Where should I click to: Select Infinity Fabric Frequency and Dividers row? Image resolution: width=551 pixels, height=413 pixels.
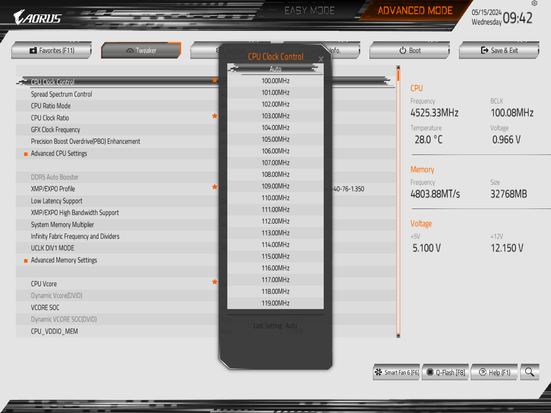coord(206,236)
